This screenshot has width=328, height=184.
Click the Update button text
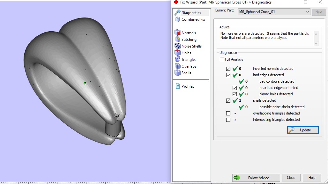tap(305, 130)
